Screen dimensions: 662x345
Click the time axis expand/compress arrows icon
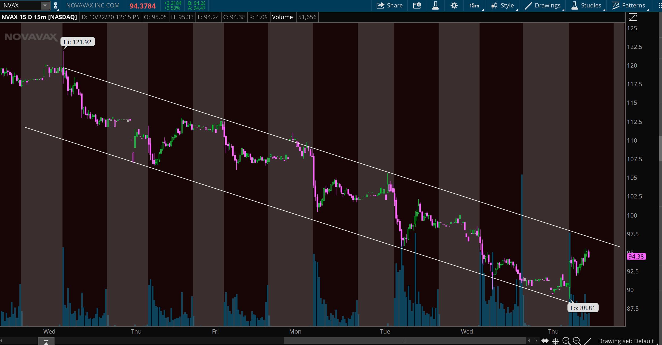545,341
